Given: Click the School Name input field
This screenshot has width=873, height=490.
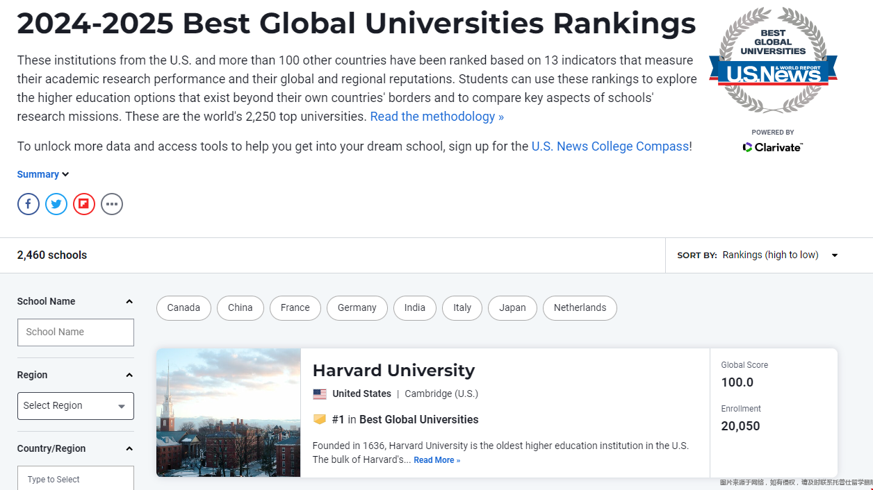Looking at the screenshot, I should pyautogui.click(x=76, y=332).
